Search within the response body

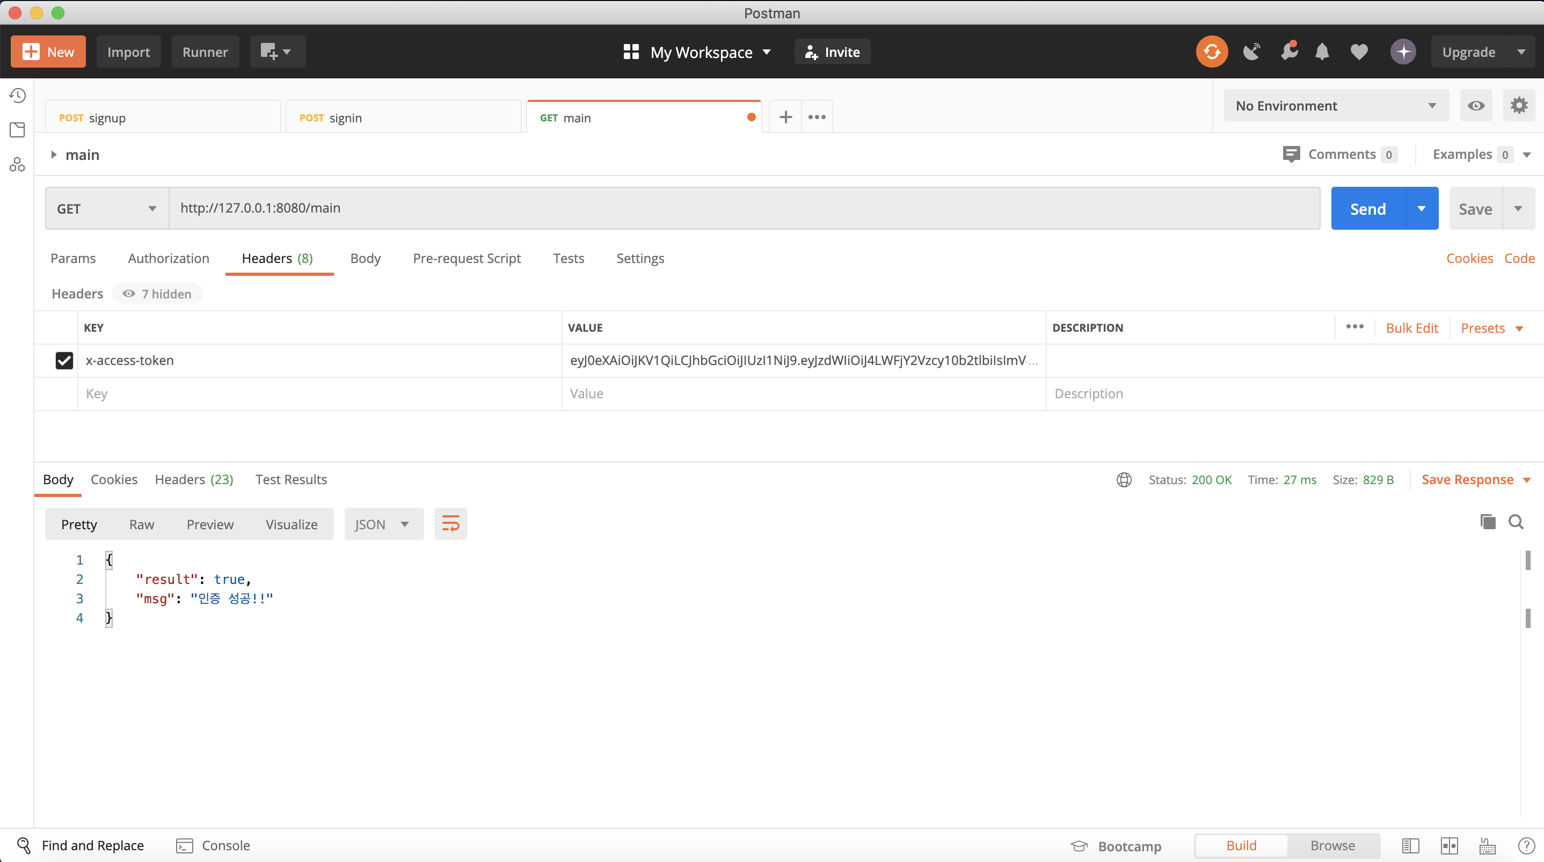(x=1516, y=522)
